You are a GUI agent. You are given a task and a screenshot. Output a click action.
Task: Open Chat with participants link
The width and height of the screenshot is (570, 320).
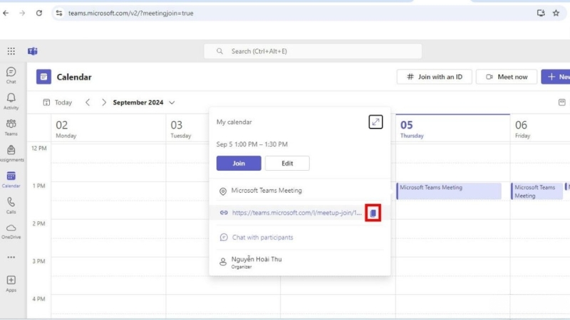pos(262,237)
